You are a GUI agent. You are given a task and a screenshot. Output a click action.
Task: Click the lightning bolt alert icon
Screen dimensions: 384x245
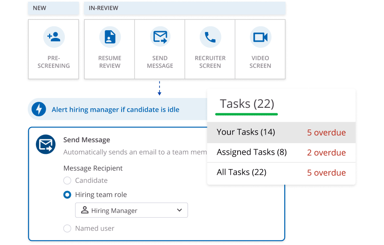(39, 110)
